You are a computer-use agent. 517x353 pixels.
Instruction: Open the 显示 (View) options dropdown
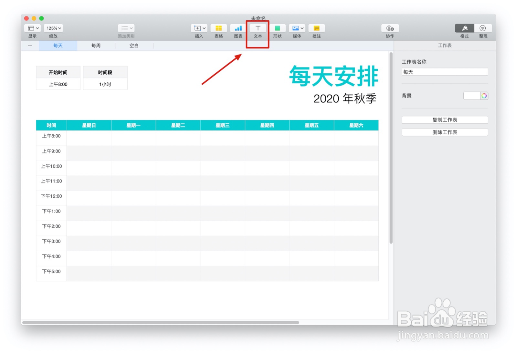point(32,28)
